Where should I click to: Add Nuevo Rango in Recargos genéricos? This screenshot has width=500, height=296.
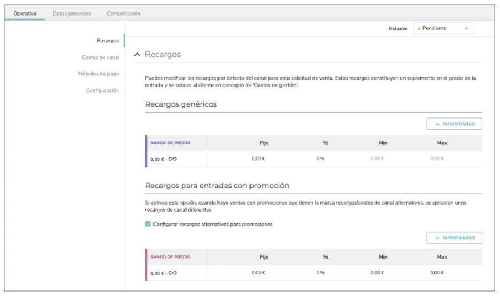point(454,124)
